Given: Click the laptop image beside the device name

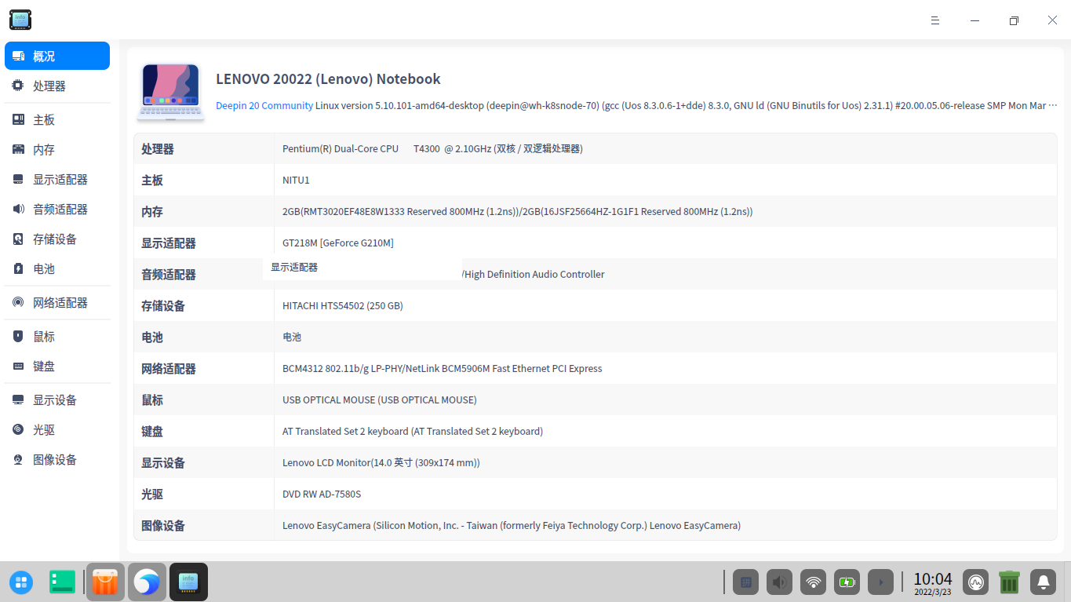Looking at the screenshot, I should [x=170, y=92].
